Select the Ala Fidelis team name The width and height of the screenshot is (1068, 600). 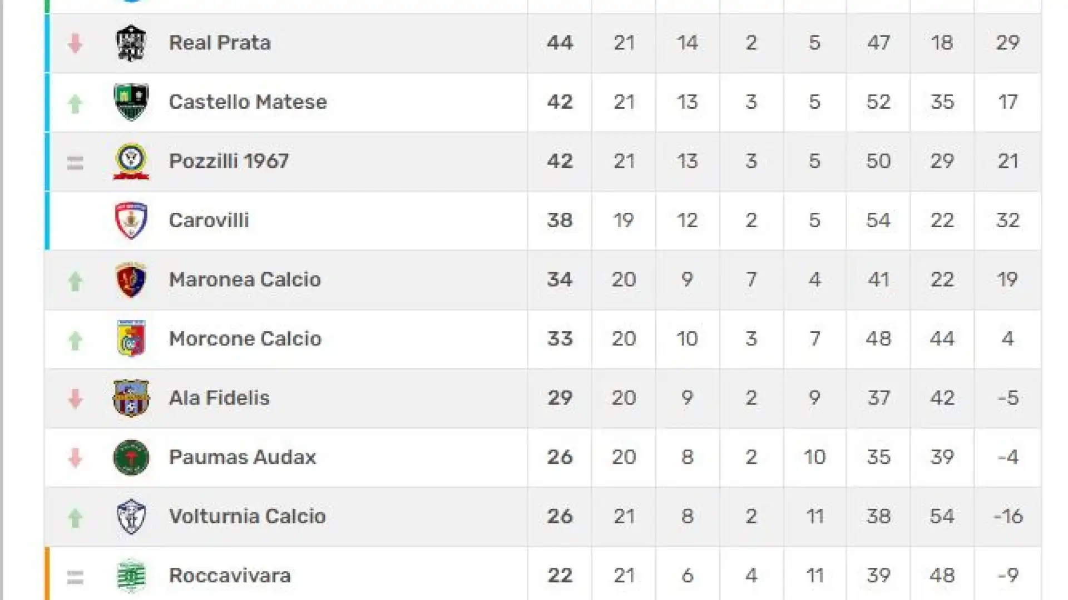point(219,398)
